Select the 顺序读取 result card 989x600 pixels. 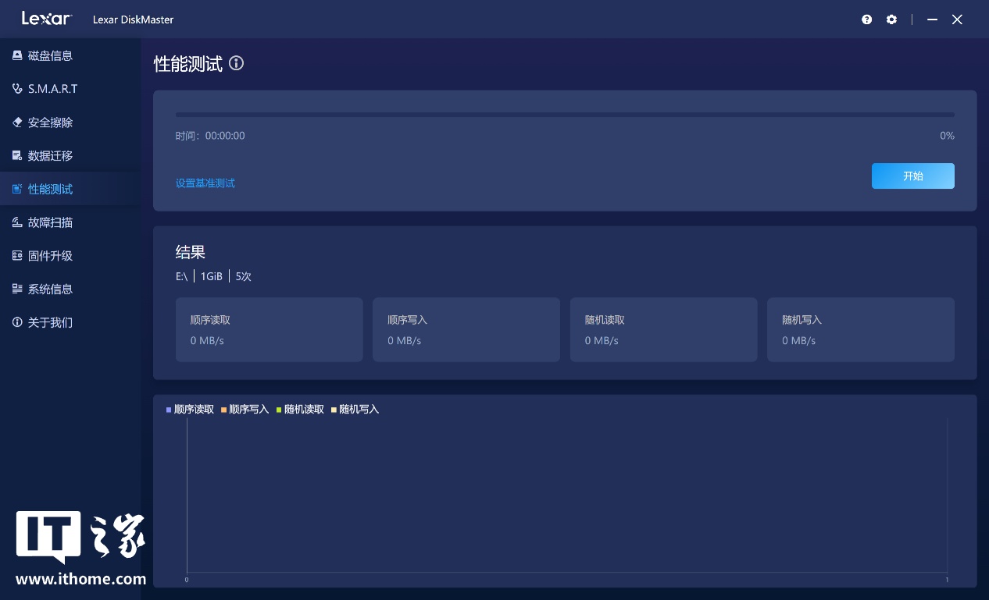pos(269,330)
